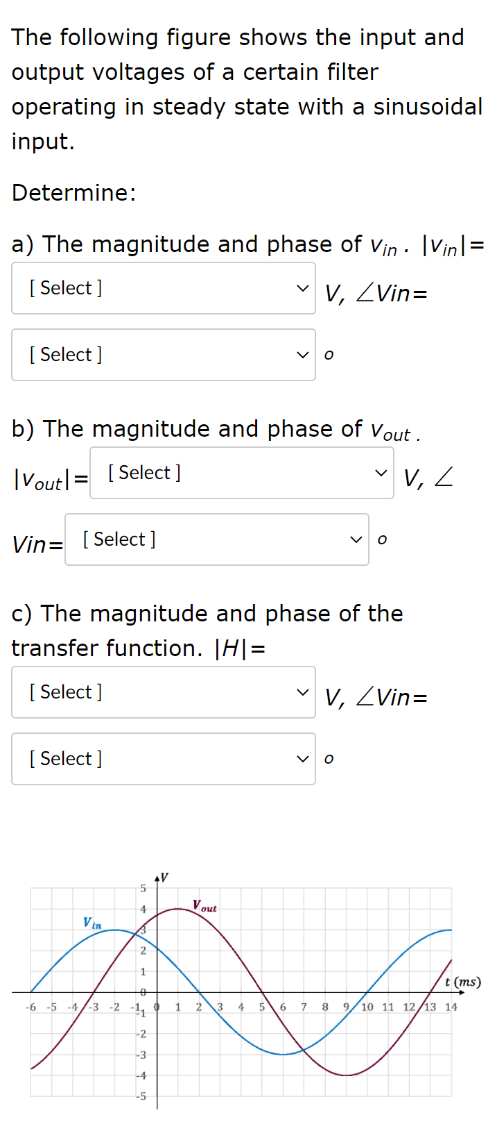
Task: Expand the |H| transfer function magnitude dropdown
Action: [164, 692]
